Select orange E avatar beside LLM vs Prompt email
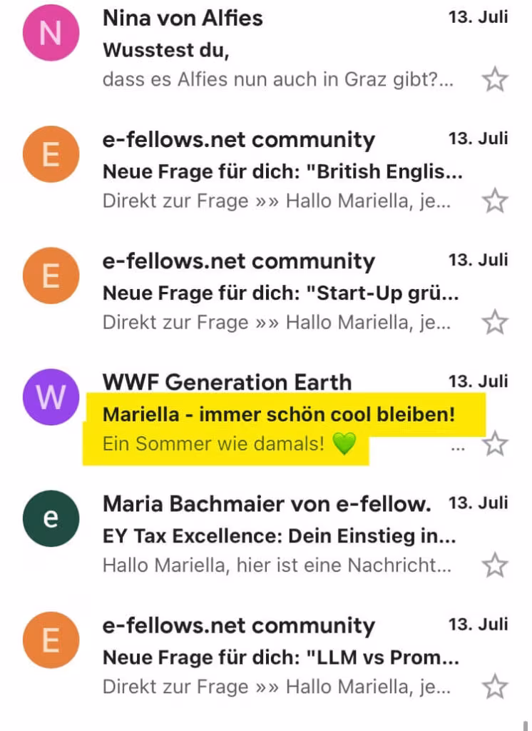 (51, 640)
